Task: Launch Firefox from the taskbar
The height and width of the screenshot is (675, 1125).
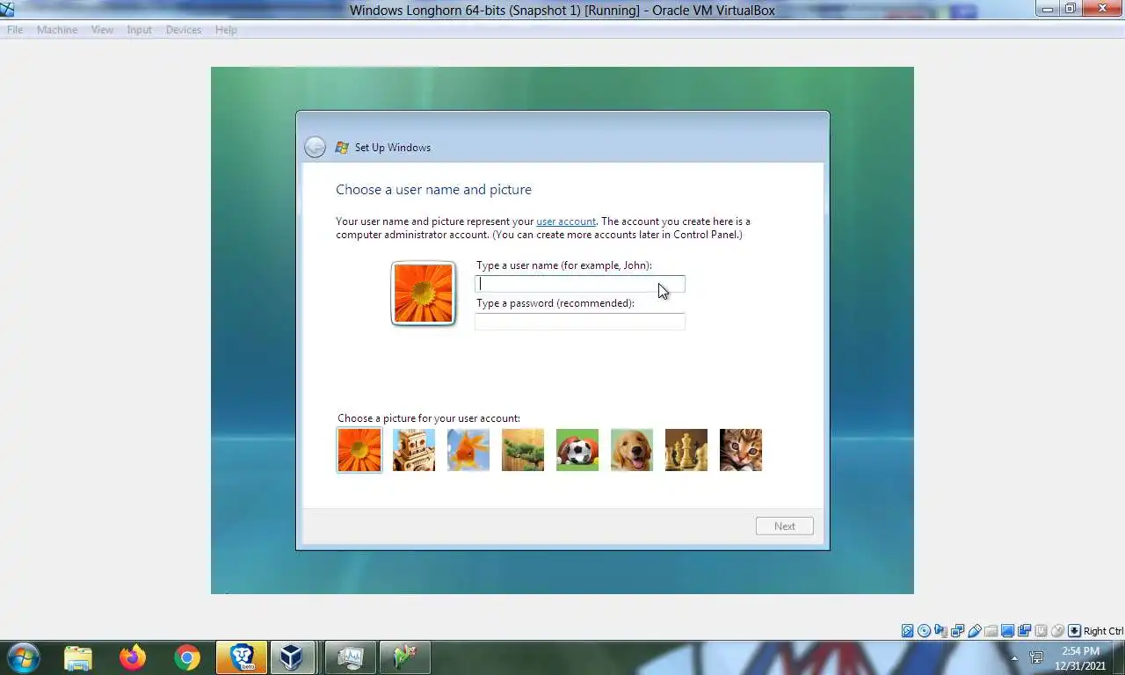Action: 133,657
